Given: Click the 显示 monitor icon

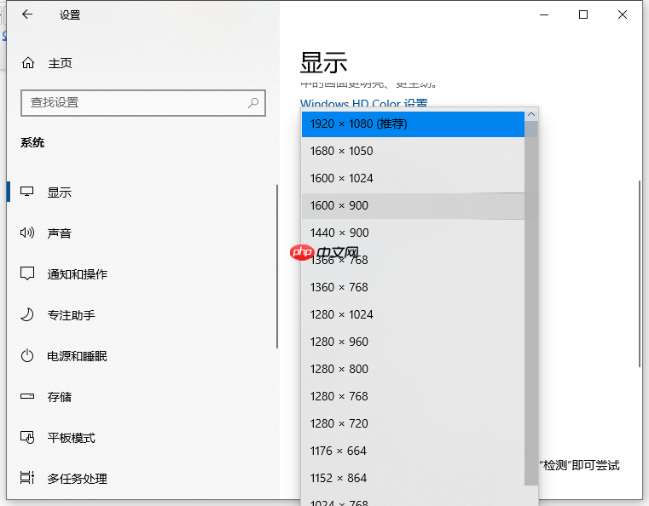Looking at the screenshot, I should tap(27, 192).
